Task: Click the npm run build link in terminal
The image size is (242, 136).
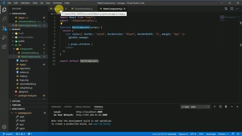Action: [x=102, y=124]
